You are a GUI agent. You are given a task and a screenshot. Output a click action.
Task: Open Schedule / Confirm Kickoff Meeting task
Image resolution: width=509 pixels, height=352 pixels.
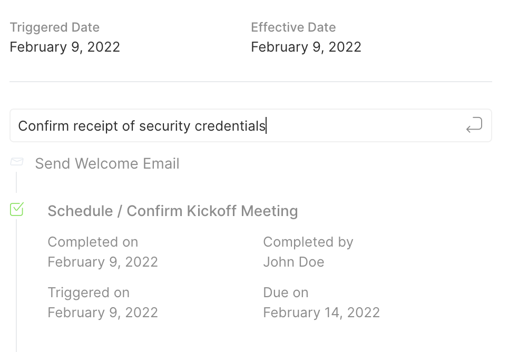click(x=173, y=211)
